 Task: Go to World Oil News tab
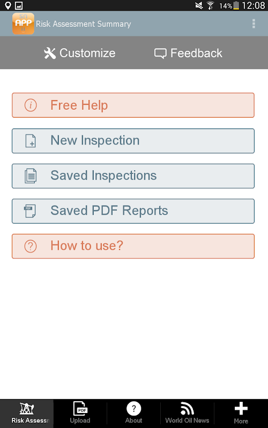[187, 414]
